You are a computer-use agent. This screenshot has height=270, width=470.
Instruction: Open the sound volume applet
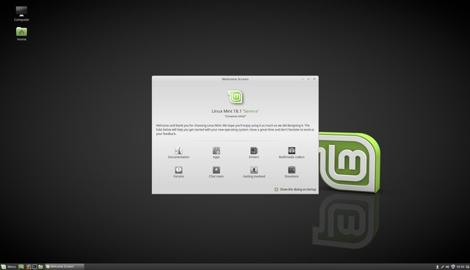pos(447,267)
